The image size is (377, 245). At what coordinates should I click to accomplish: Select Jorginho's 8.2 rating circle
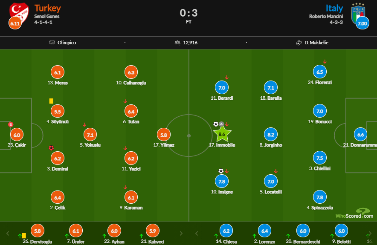coord(271,135)
